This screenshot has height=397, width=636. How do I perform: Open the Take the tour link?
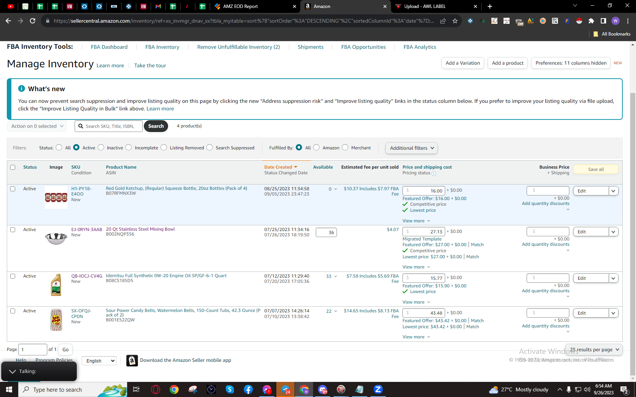pyautogui.click(x=150, y=65)
